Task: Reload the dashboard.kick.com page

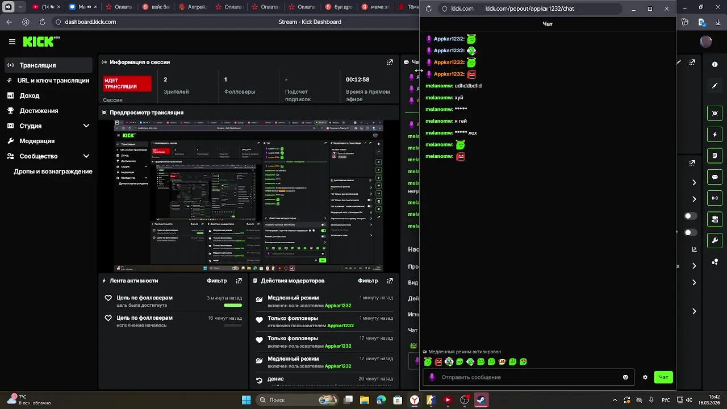Action: [x=42, y=22]
